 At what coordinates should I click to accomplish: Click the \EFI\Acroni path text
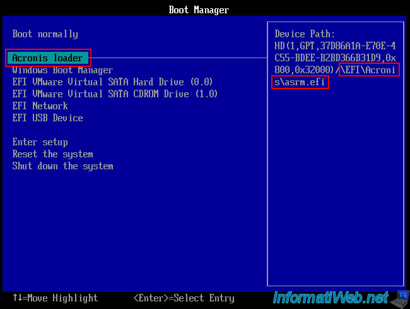coord(368,70)
